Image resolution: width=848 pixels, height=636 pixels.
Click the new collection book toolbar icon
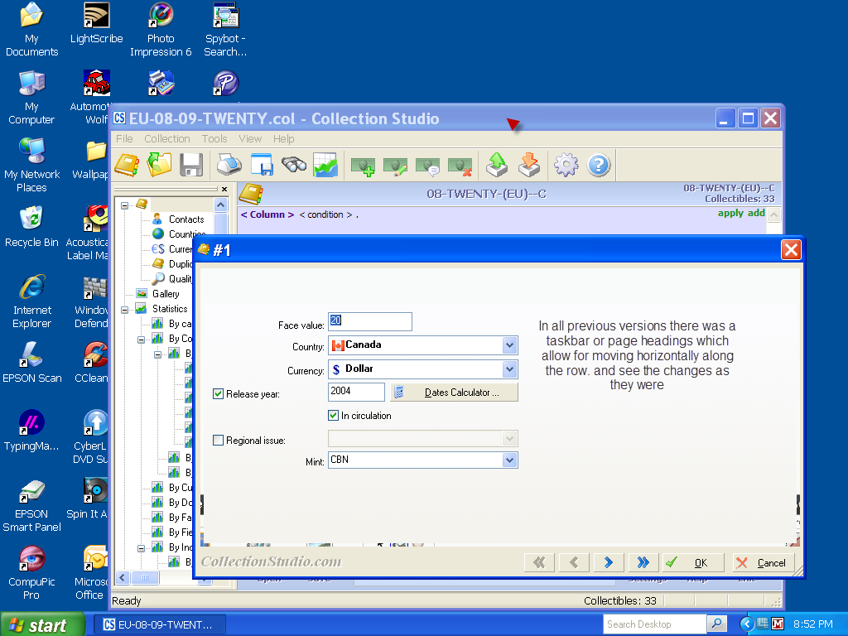(x=127, y=165)
